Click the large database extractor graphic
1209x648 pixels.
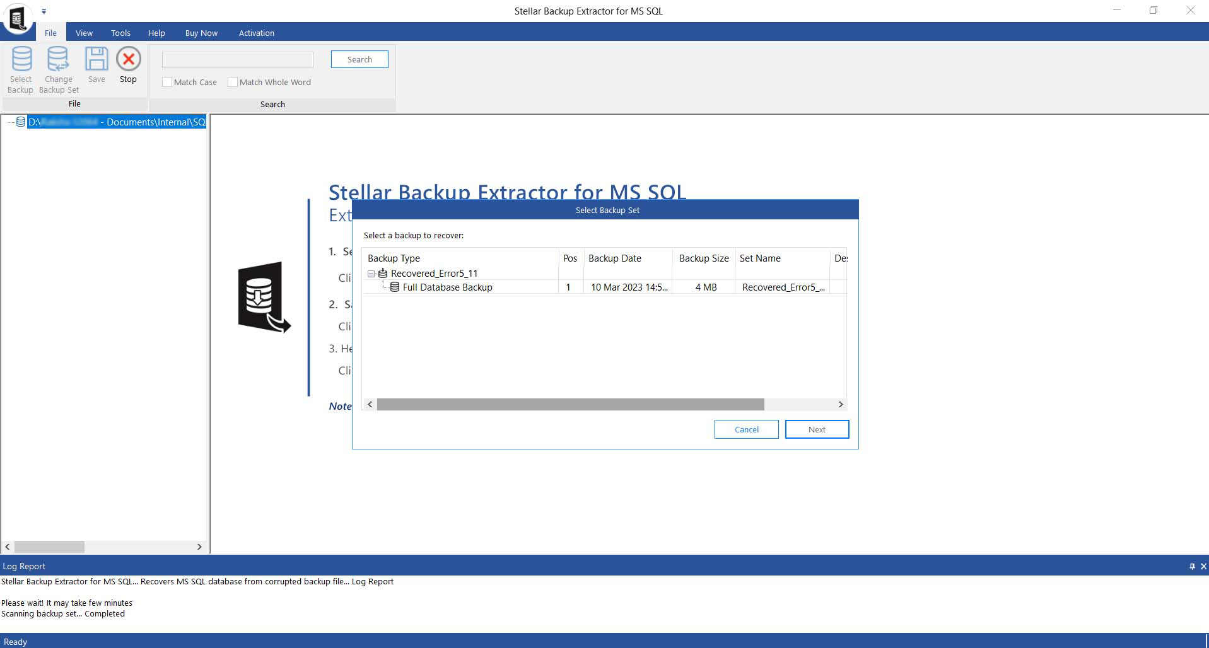click(264, 297)
